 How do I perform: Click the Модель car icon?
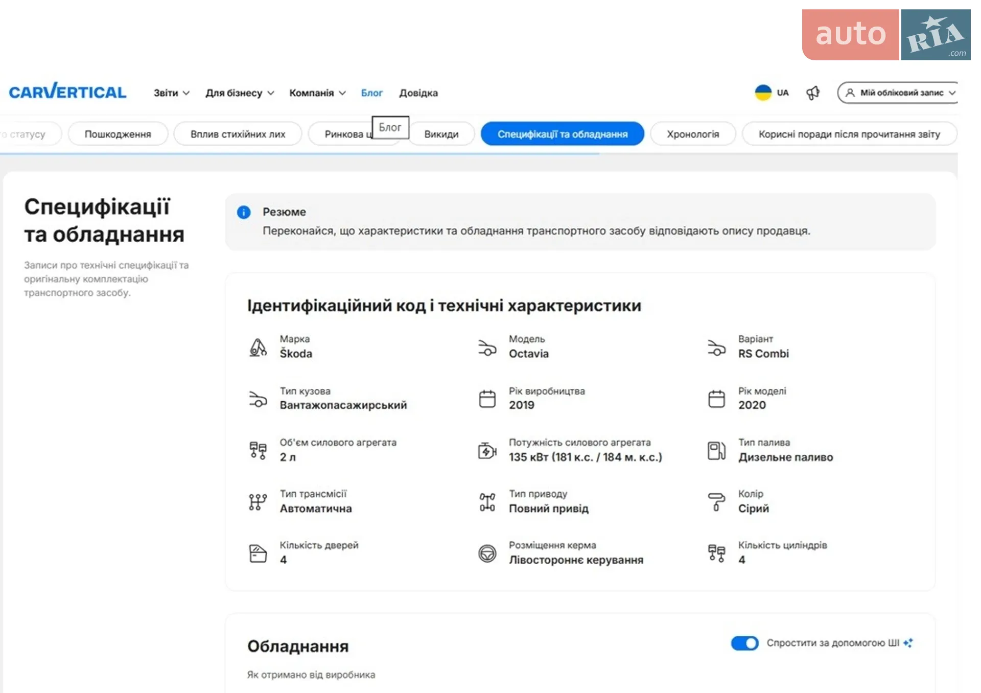(487, 348)
